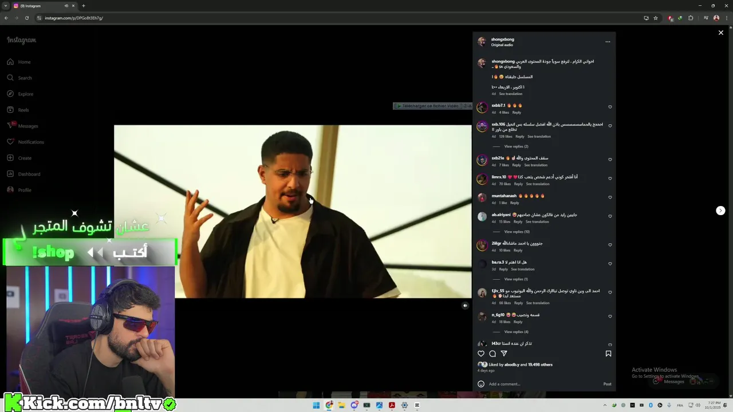Open the Create option in sidebar
This screenshot has width=733, height=412.
coord(19,158)
